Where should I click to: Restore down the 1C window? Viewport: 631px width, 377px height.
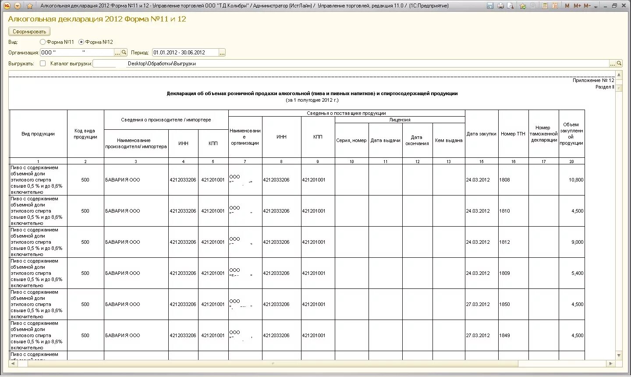[x=615, y=6]
